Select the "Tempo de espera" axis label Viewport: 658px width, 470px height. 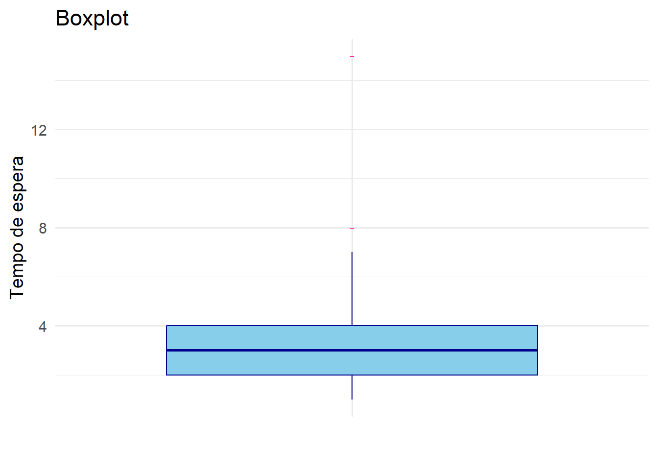click(17, 227)
